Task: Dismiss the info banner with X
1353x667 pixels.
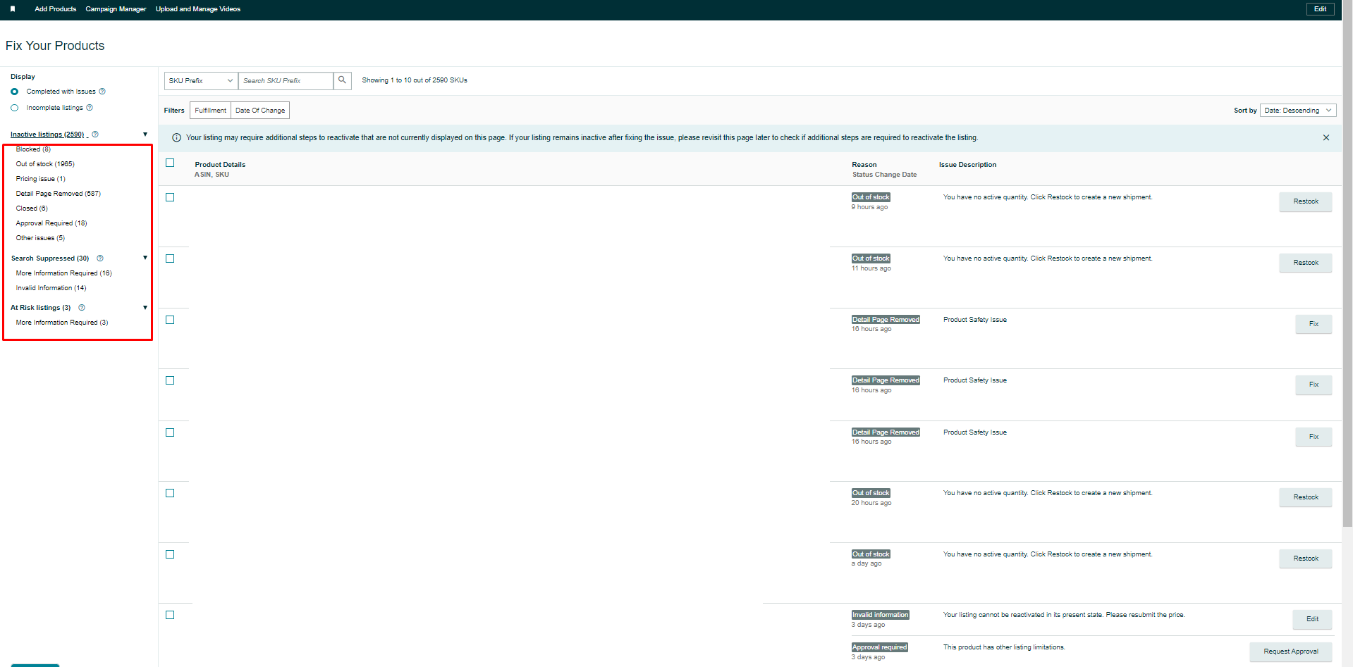Action: [x=1326, y=138]
